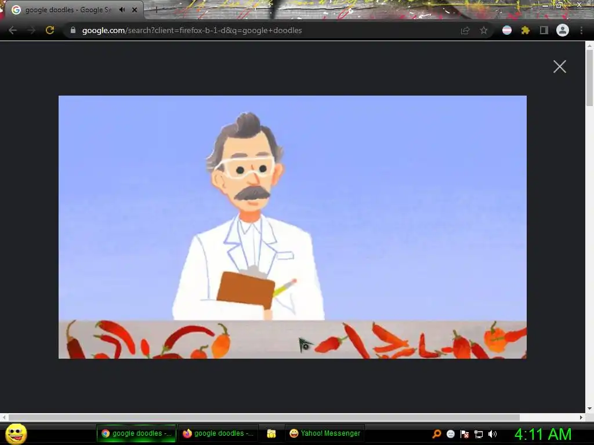Click the horizontal scrollbar left arrow
The image size is (594, 445).
[4, 417]
